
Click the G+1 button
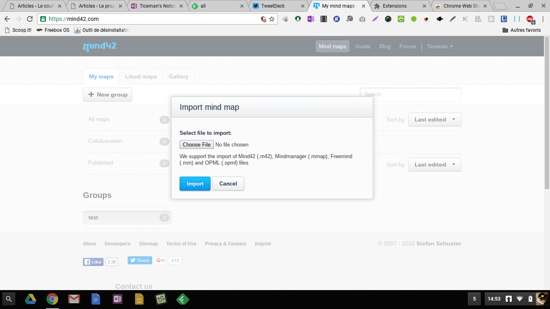160,260
